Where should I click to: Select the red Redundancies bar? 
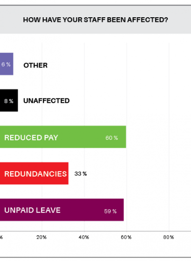pyautogui.click(x=34, y=173)
